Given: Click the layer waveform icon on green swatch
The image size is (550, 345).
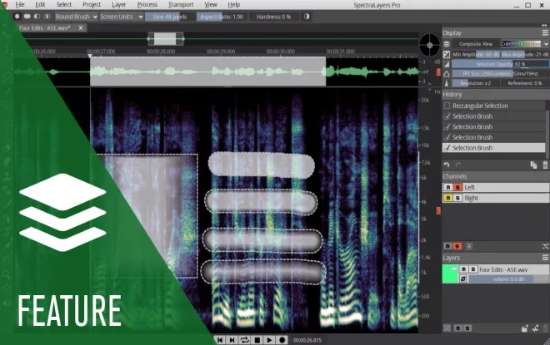Looking at the screenshot, I should [x=453, y=269].
